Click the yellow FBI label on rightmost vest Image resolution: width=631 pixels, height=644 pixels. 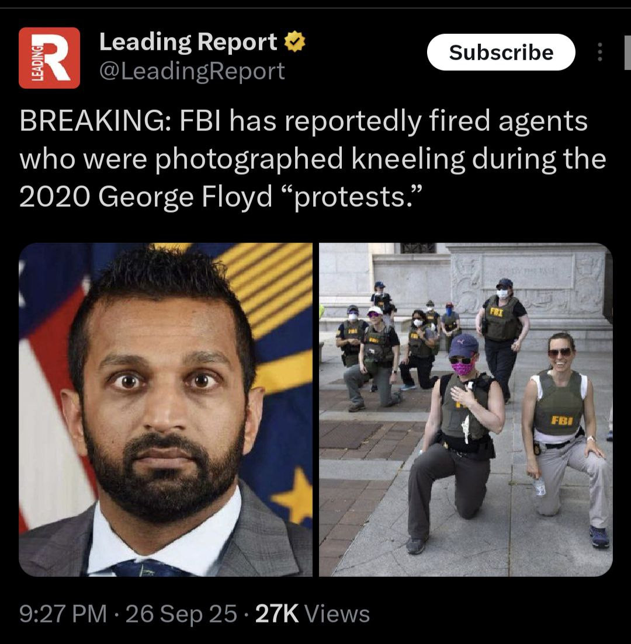[x=561, y=420]
